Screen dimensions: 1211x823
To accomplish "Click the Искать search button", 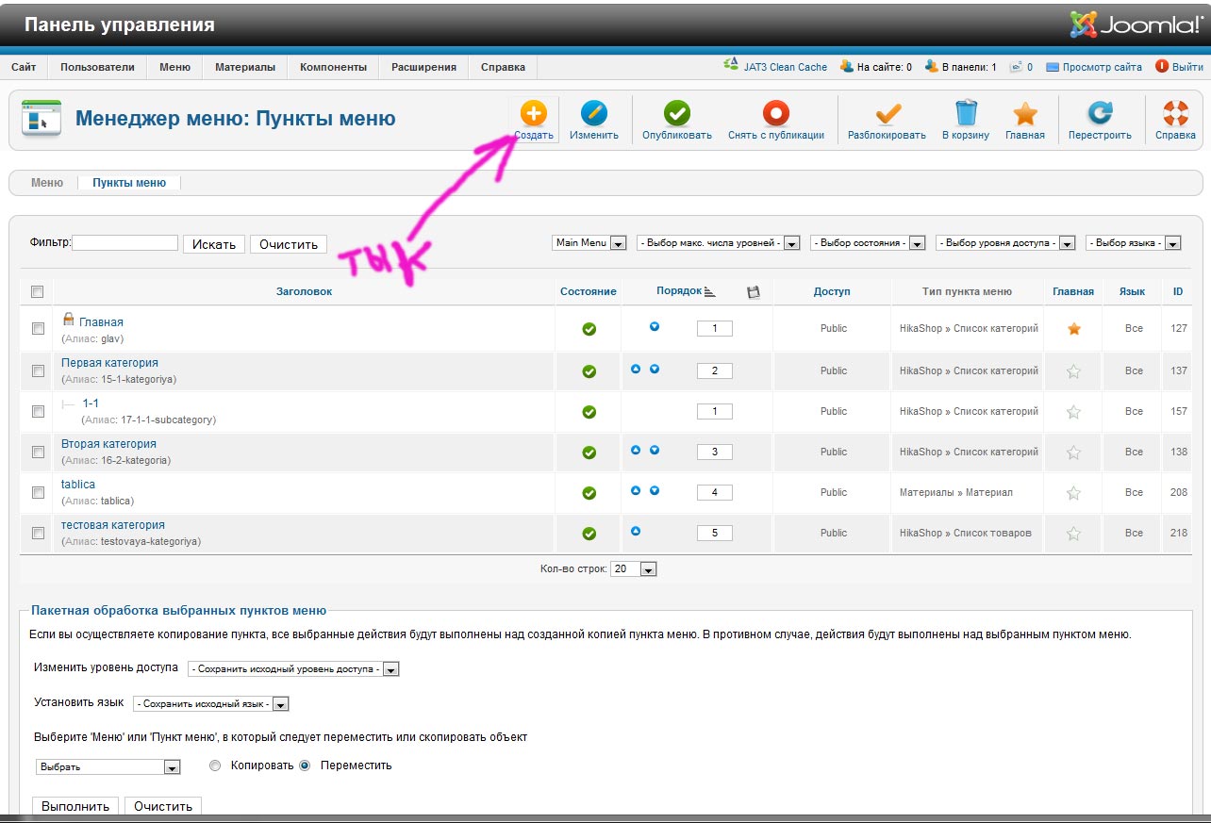I will (x=214, y=244).
